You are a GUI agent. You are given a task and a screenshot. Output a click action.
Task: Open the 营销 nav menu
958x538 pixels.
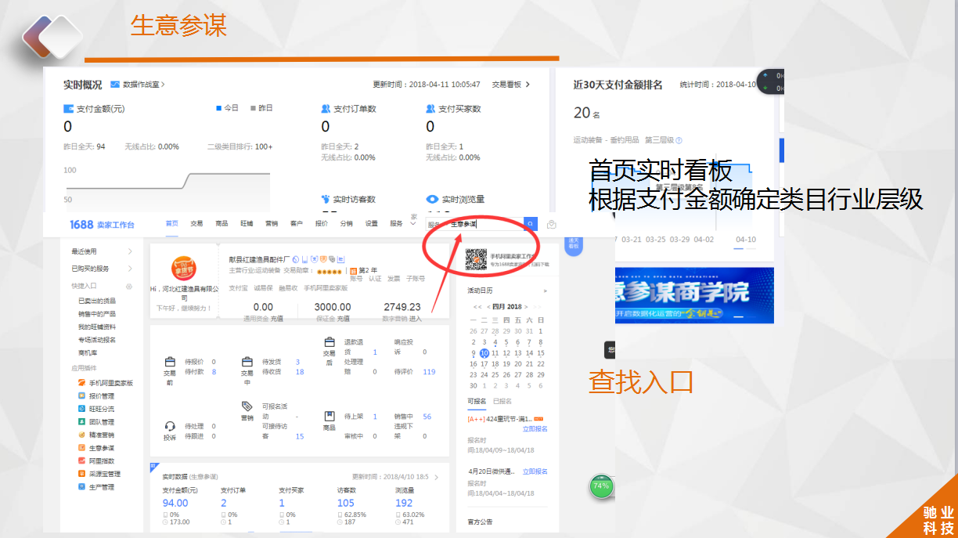point(271,224)
